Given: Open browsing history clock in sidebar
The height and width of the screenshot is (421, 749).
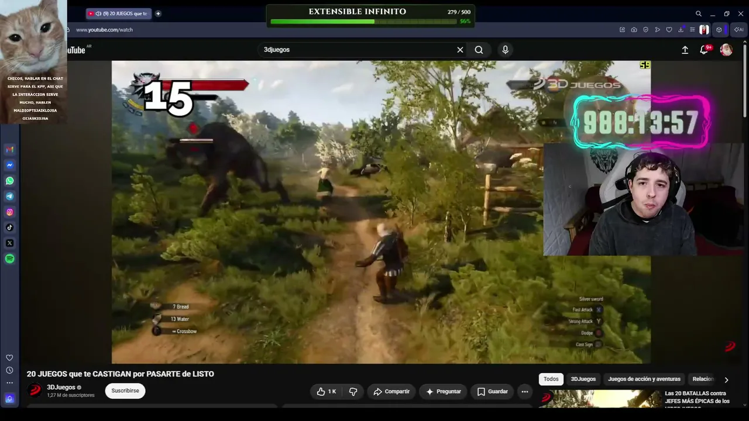Looking at the screenshot, I should tap(9, 370).
